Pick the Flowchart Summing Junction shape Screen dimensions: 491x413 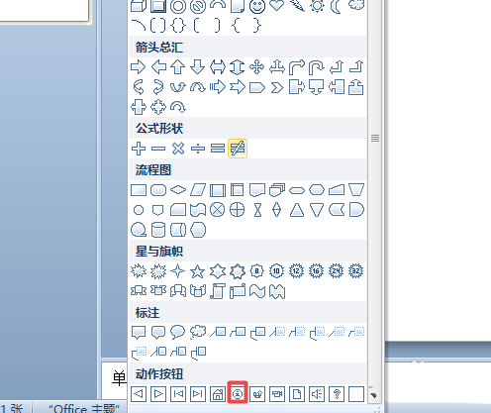click(x=218, y=210)
